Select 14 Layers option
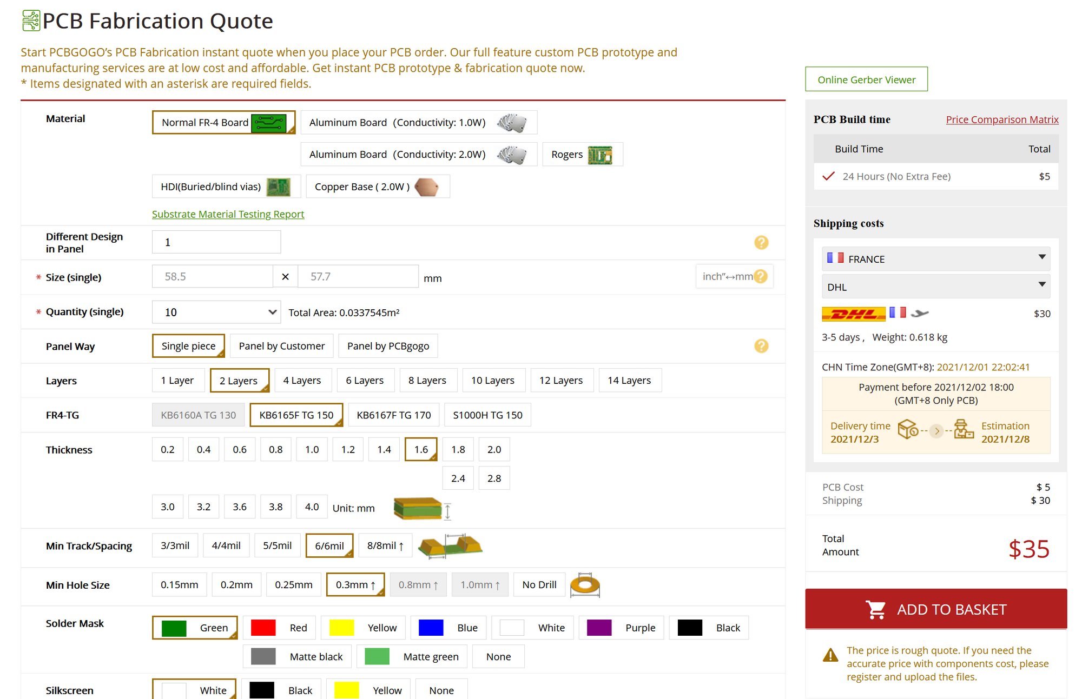The width and height of the screenshot is (1082, 699). pos(629,381)
